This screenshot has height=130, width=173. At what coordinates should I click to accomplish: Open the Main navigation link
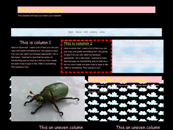click(71, 32)
